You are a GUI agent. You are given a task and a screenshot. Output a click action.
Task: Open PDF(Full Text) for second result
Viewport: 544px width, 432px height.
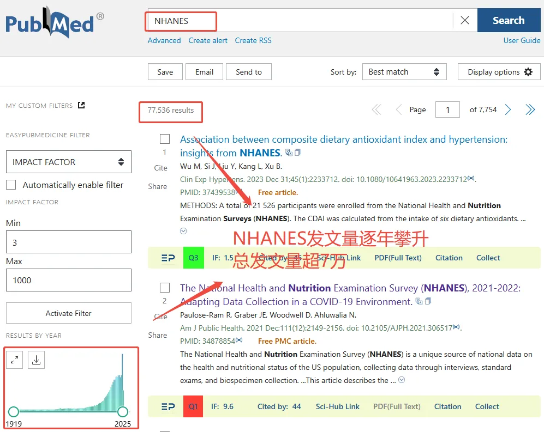[x=397, y=406]
